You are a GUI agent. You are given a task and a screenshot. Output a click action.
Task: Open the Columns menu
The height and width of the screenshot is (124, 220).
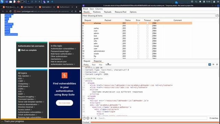99,9
